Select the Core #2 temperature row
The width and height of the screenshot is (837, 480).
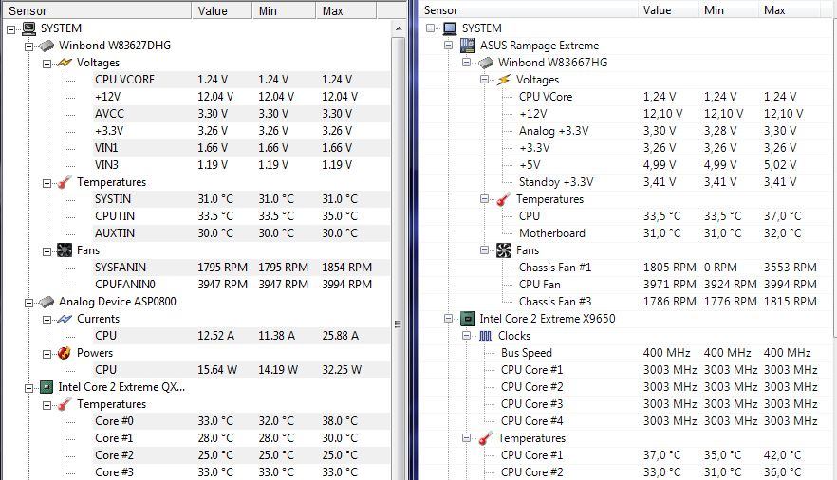(240, 455)
